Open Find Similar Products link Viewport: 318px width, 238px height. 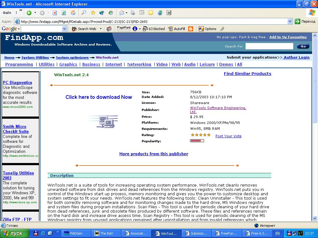[x=248, y=74]
